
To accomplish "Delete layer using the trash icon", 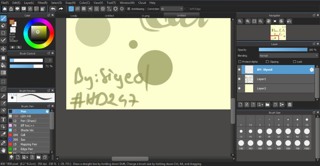I will [290, 104].
